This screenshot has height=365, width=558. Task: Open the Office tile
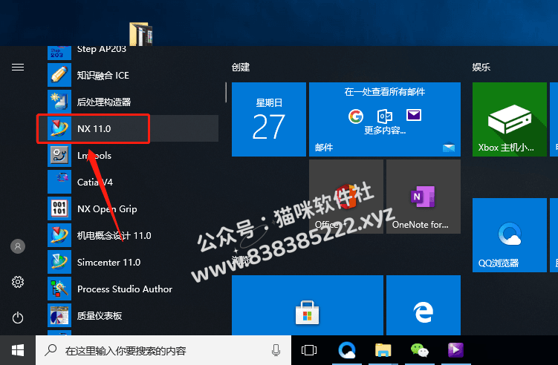[x=346, y=197]
